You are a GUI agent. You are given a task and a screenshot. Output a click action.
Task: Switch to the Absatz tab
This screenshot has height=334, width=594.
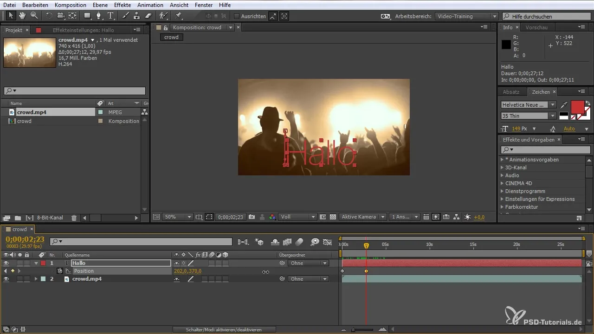point(511,92)
